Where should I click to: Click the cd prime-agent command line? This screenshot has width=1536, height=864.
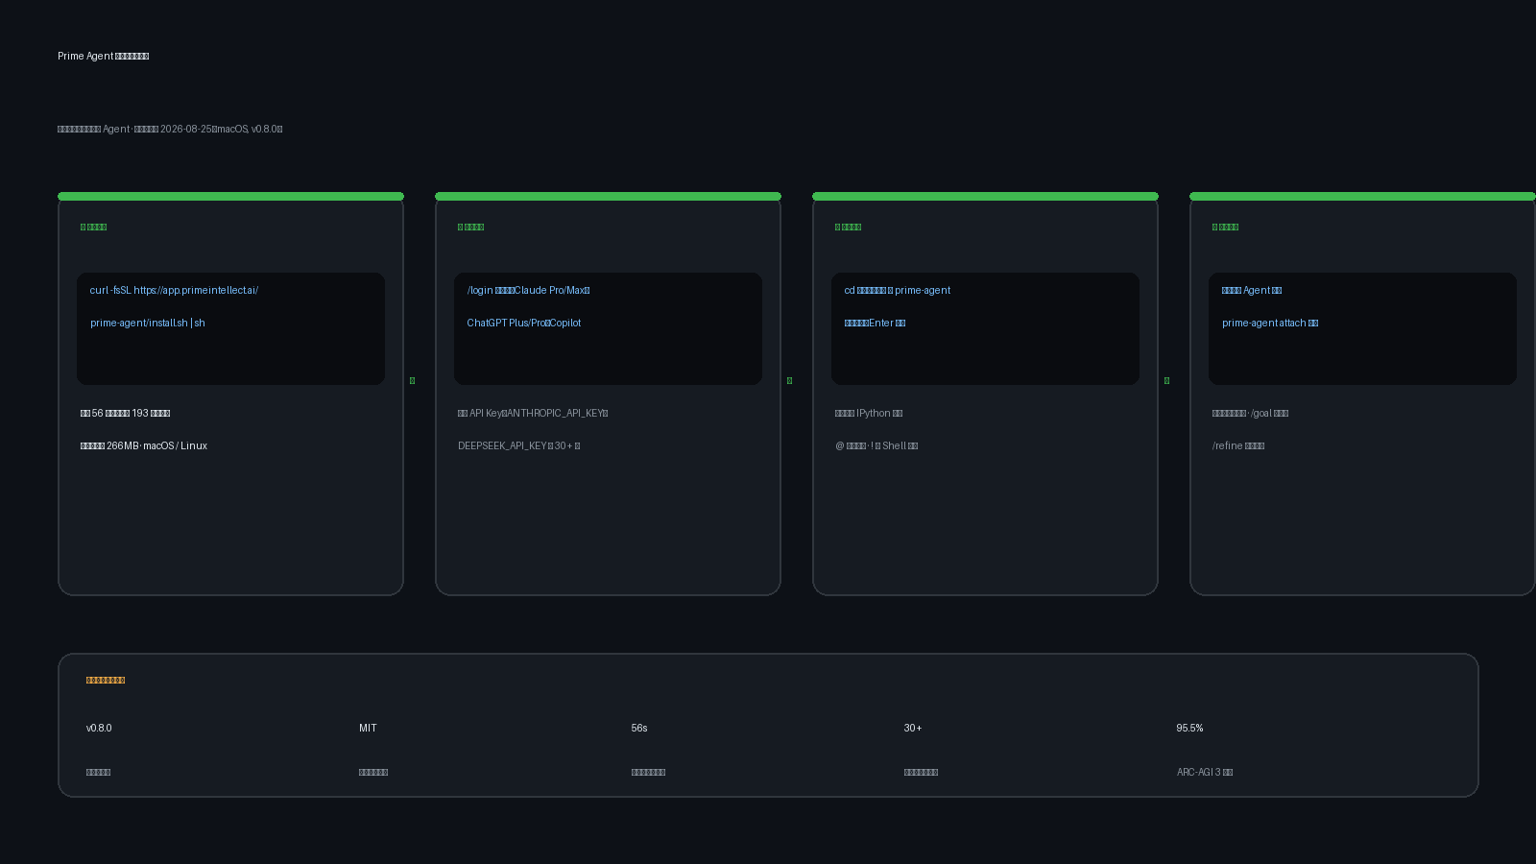pos(898,290)
